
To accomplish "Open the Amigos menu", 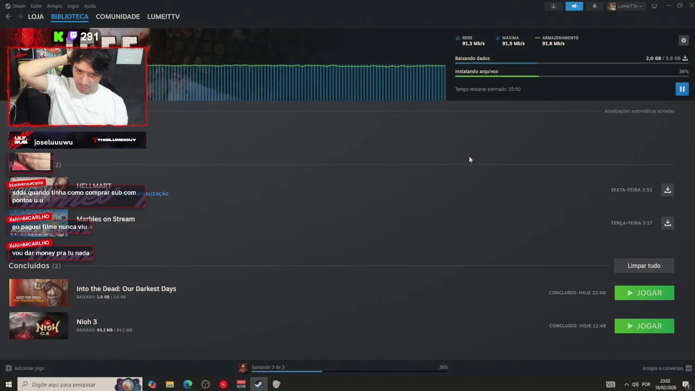I will coord(54,6).
